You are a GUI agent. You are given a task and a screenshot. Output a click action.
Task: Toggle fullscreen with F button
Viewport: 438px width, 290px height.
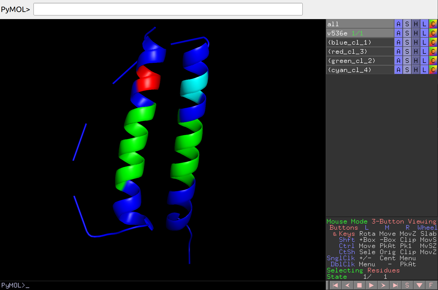431,285
